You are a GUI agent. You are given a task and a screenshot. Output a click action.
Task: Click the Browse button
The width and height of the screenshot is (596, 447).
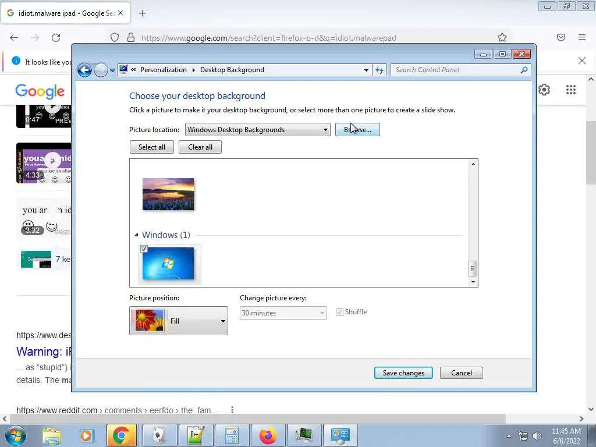pyautogui.click(x=357, y=130)
